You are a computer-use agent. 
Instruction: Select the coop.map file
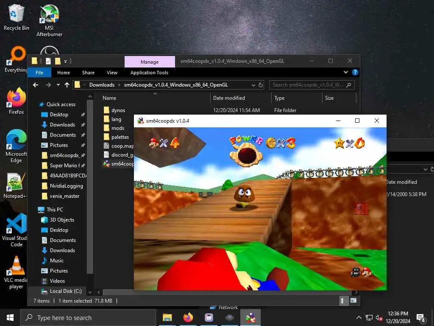tap(118, 146)
